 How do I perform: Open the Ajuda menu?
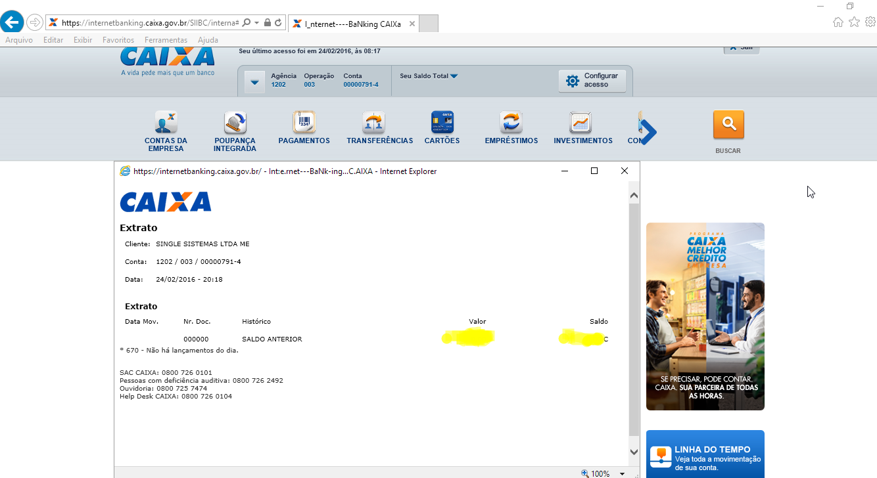208,40
